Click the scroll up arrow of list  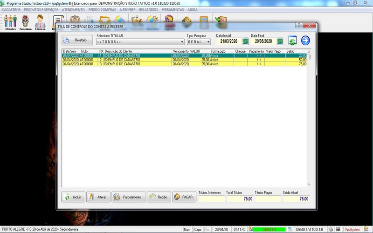pos(309,52)
